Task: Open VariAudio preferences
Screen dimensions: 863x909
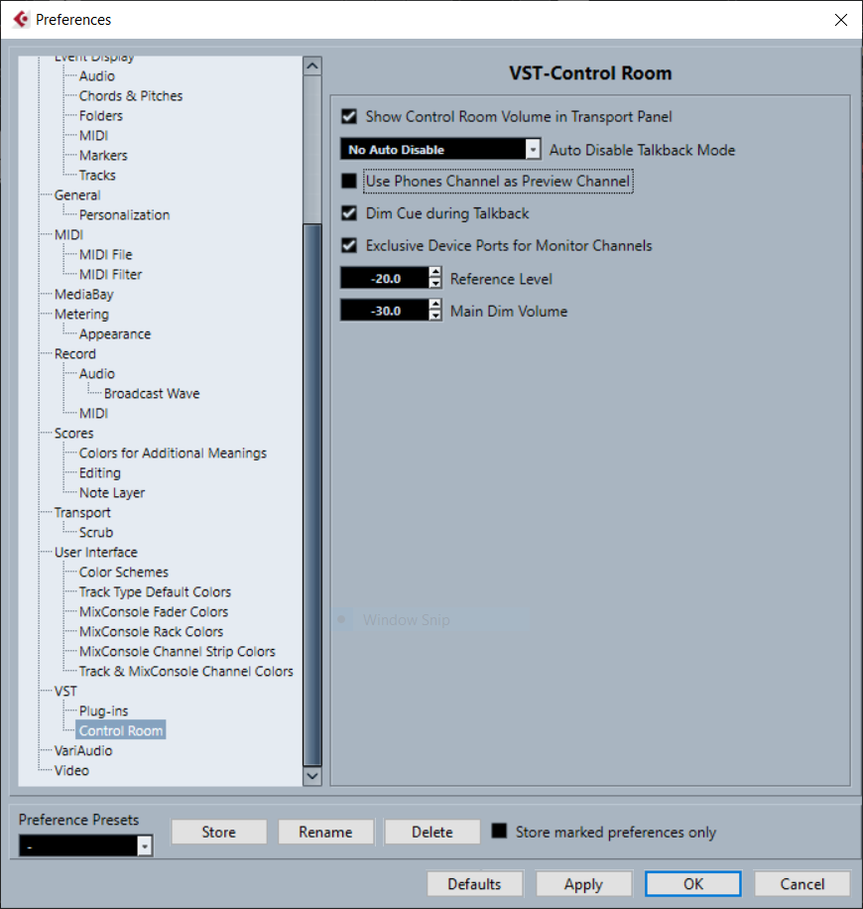Action: [x=83, y=750]
